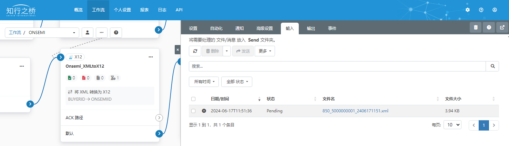Screen dimensions: 509x146
Task: Expand the plus icon on Pending file row
Action: coord(204,111)
